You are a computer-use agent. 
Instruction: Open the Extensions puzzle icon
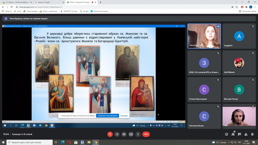click(x=246, y=7)
